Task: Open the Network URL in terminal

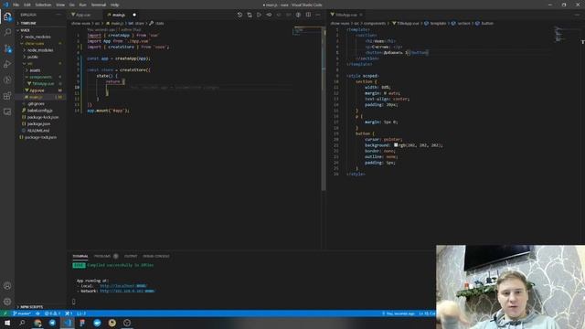Action: pyautogui.click(x=127, y=291)
